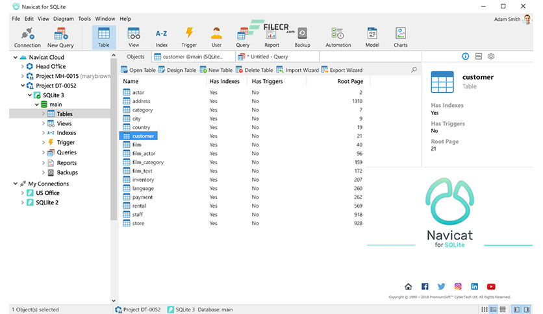Open the Model toolbar icon
The width and height of the screenshot is (543, 314).
pos(372,38)
